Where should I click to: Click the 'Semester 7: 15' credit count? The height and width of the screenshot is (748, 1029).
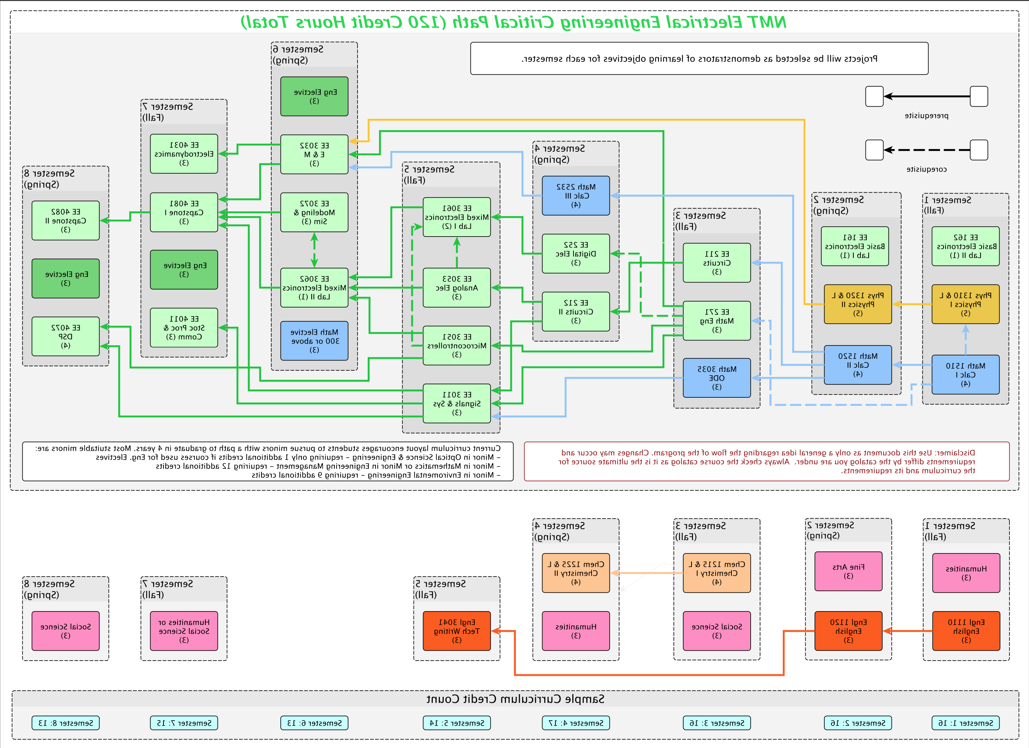pos(184,723)
